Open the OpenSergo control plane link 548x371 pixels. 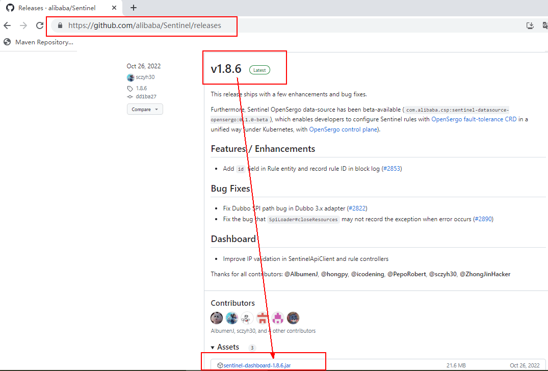click(x=343, y=129)
